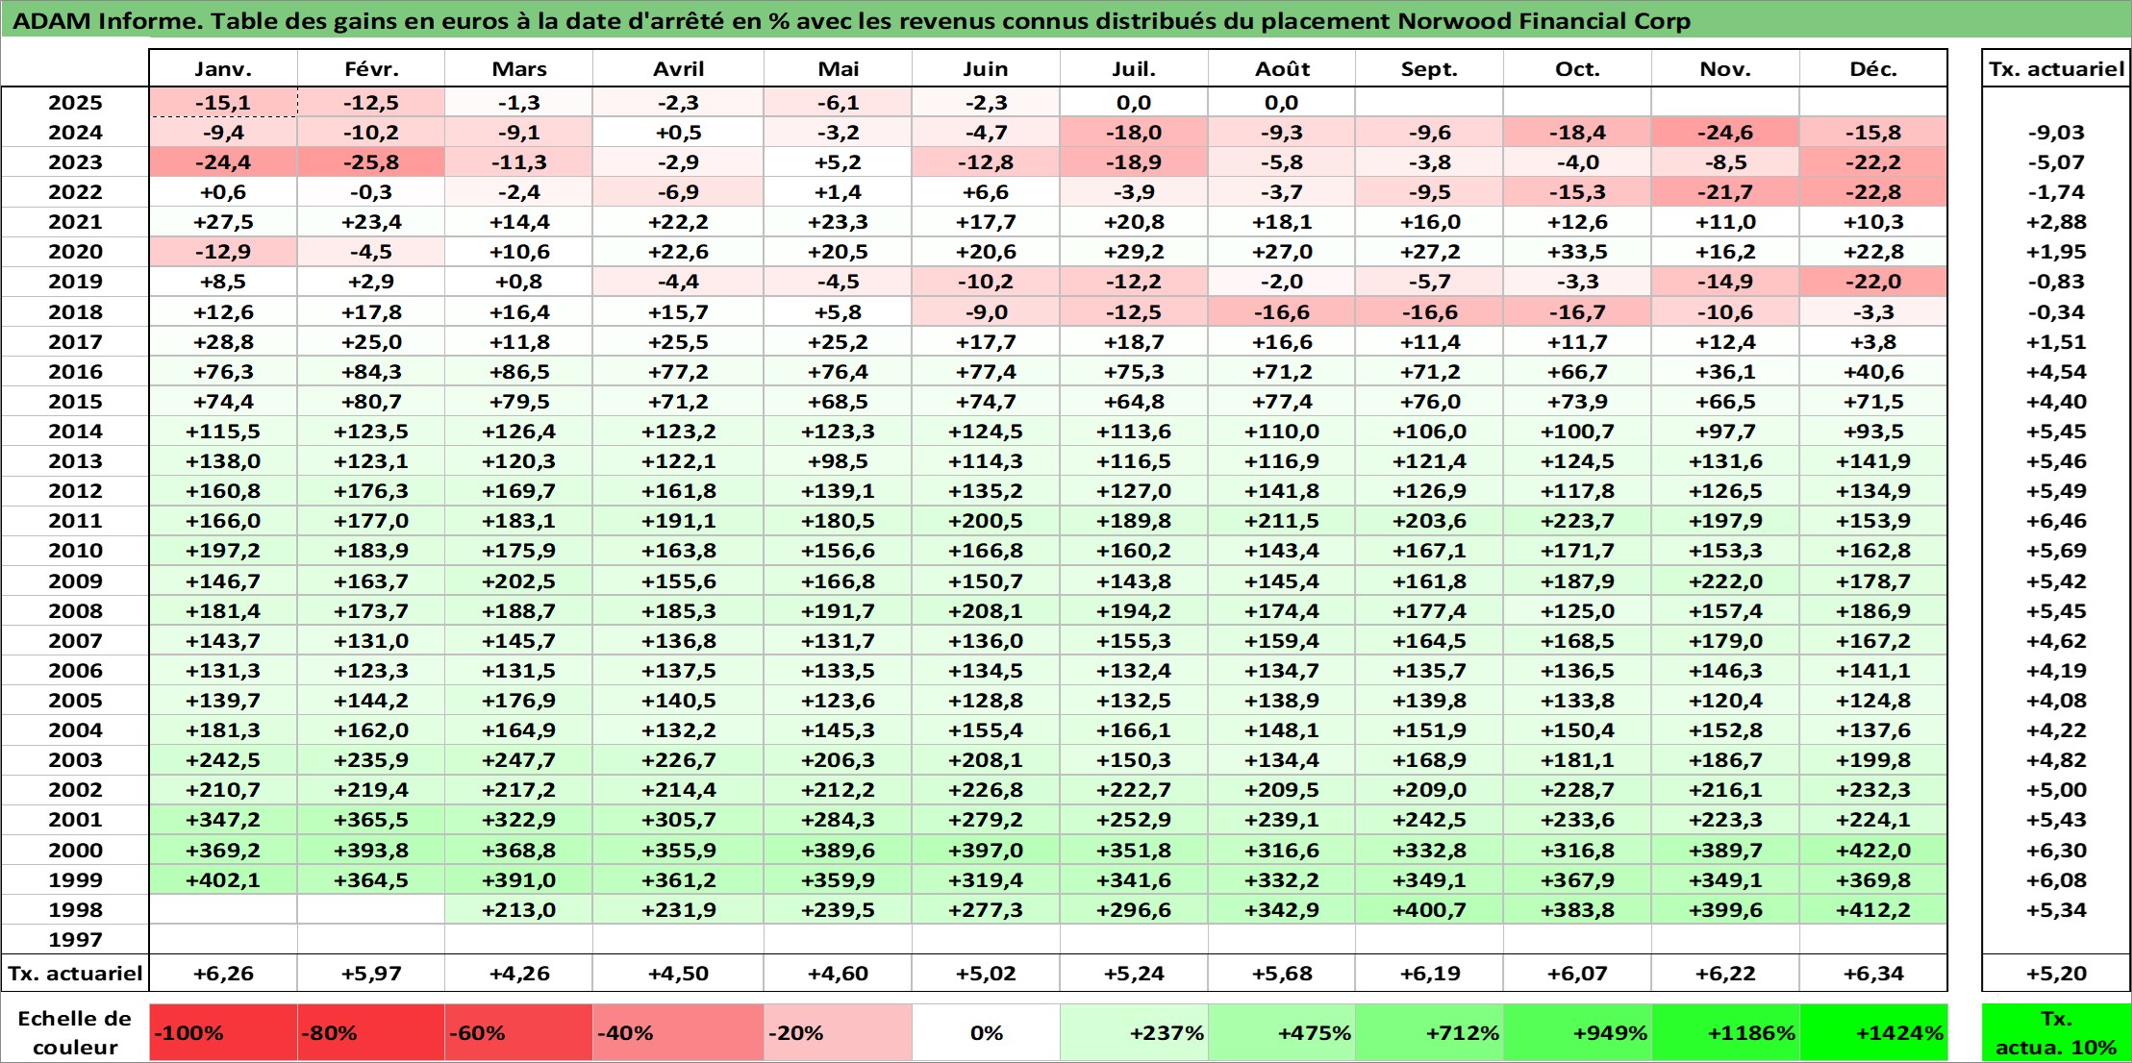This screenshot has height=1063, width=2132.
Task: Select the Août column header
Action: [1282, 69]
